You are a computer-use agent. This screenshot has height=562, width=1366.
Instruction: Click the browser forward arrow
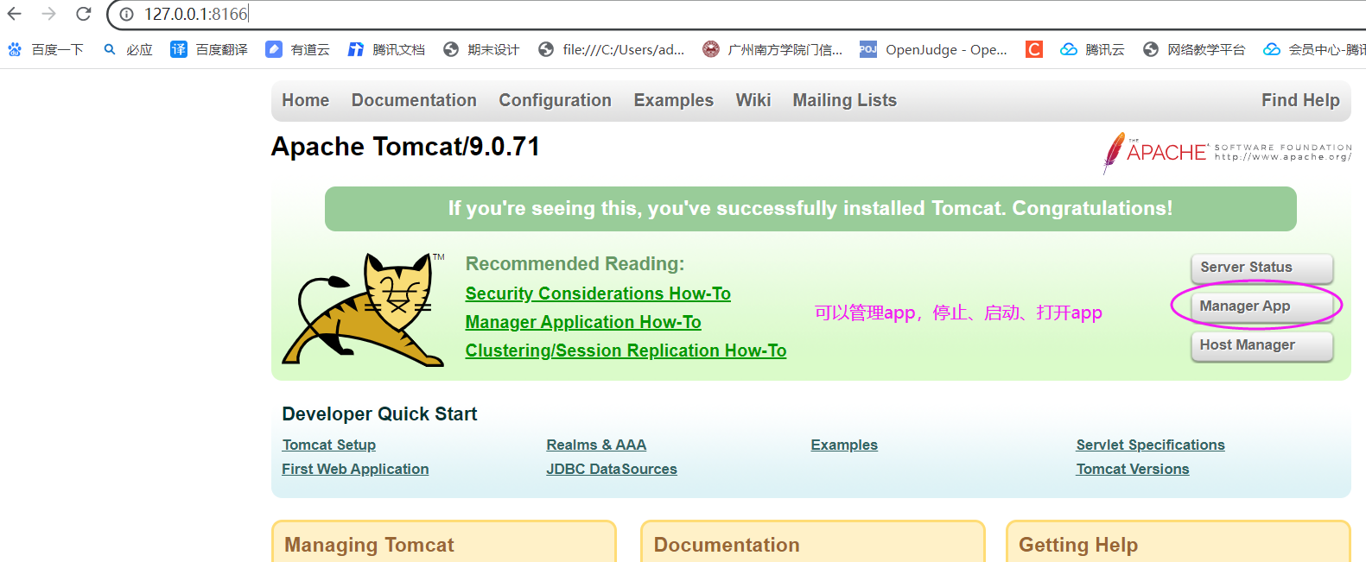(x=48, y=14)
